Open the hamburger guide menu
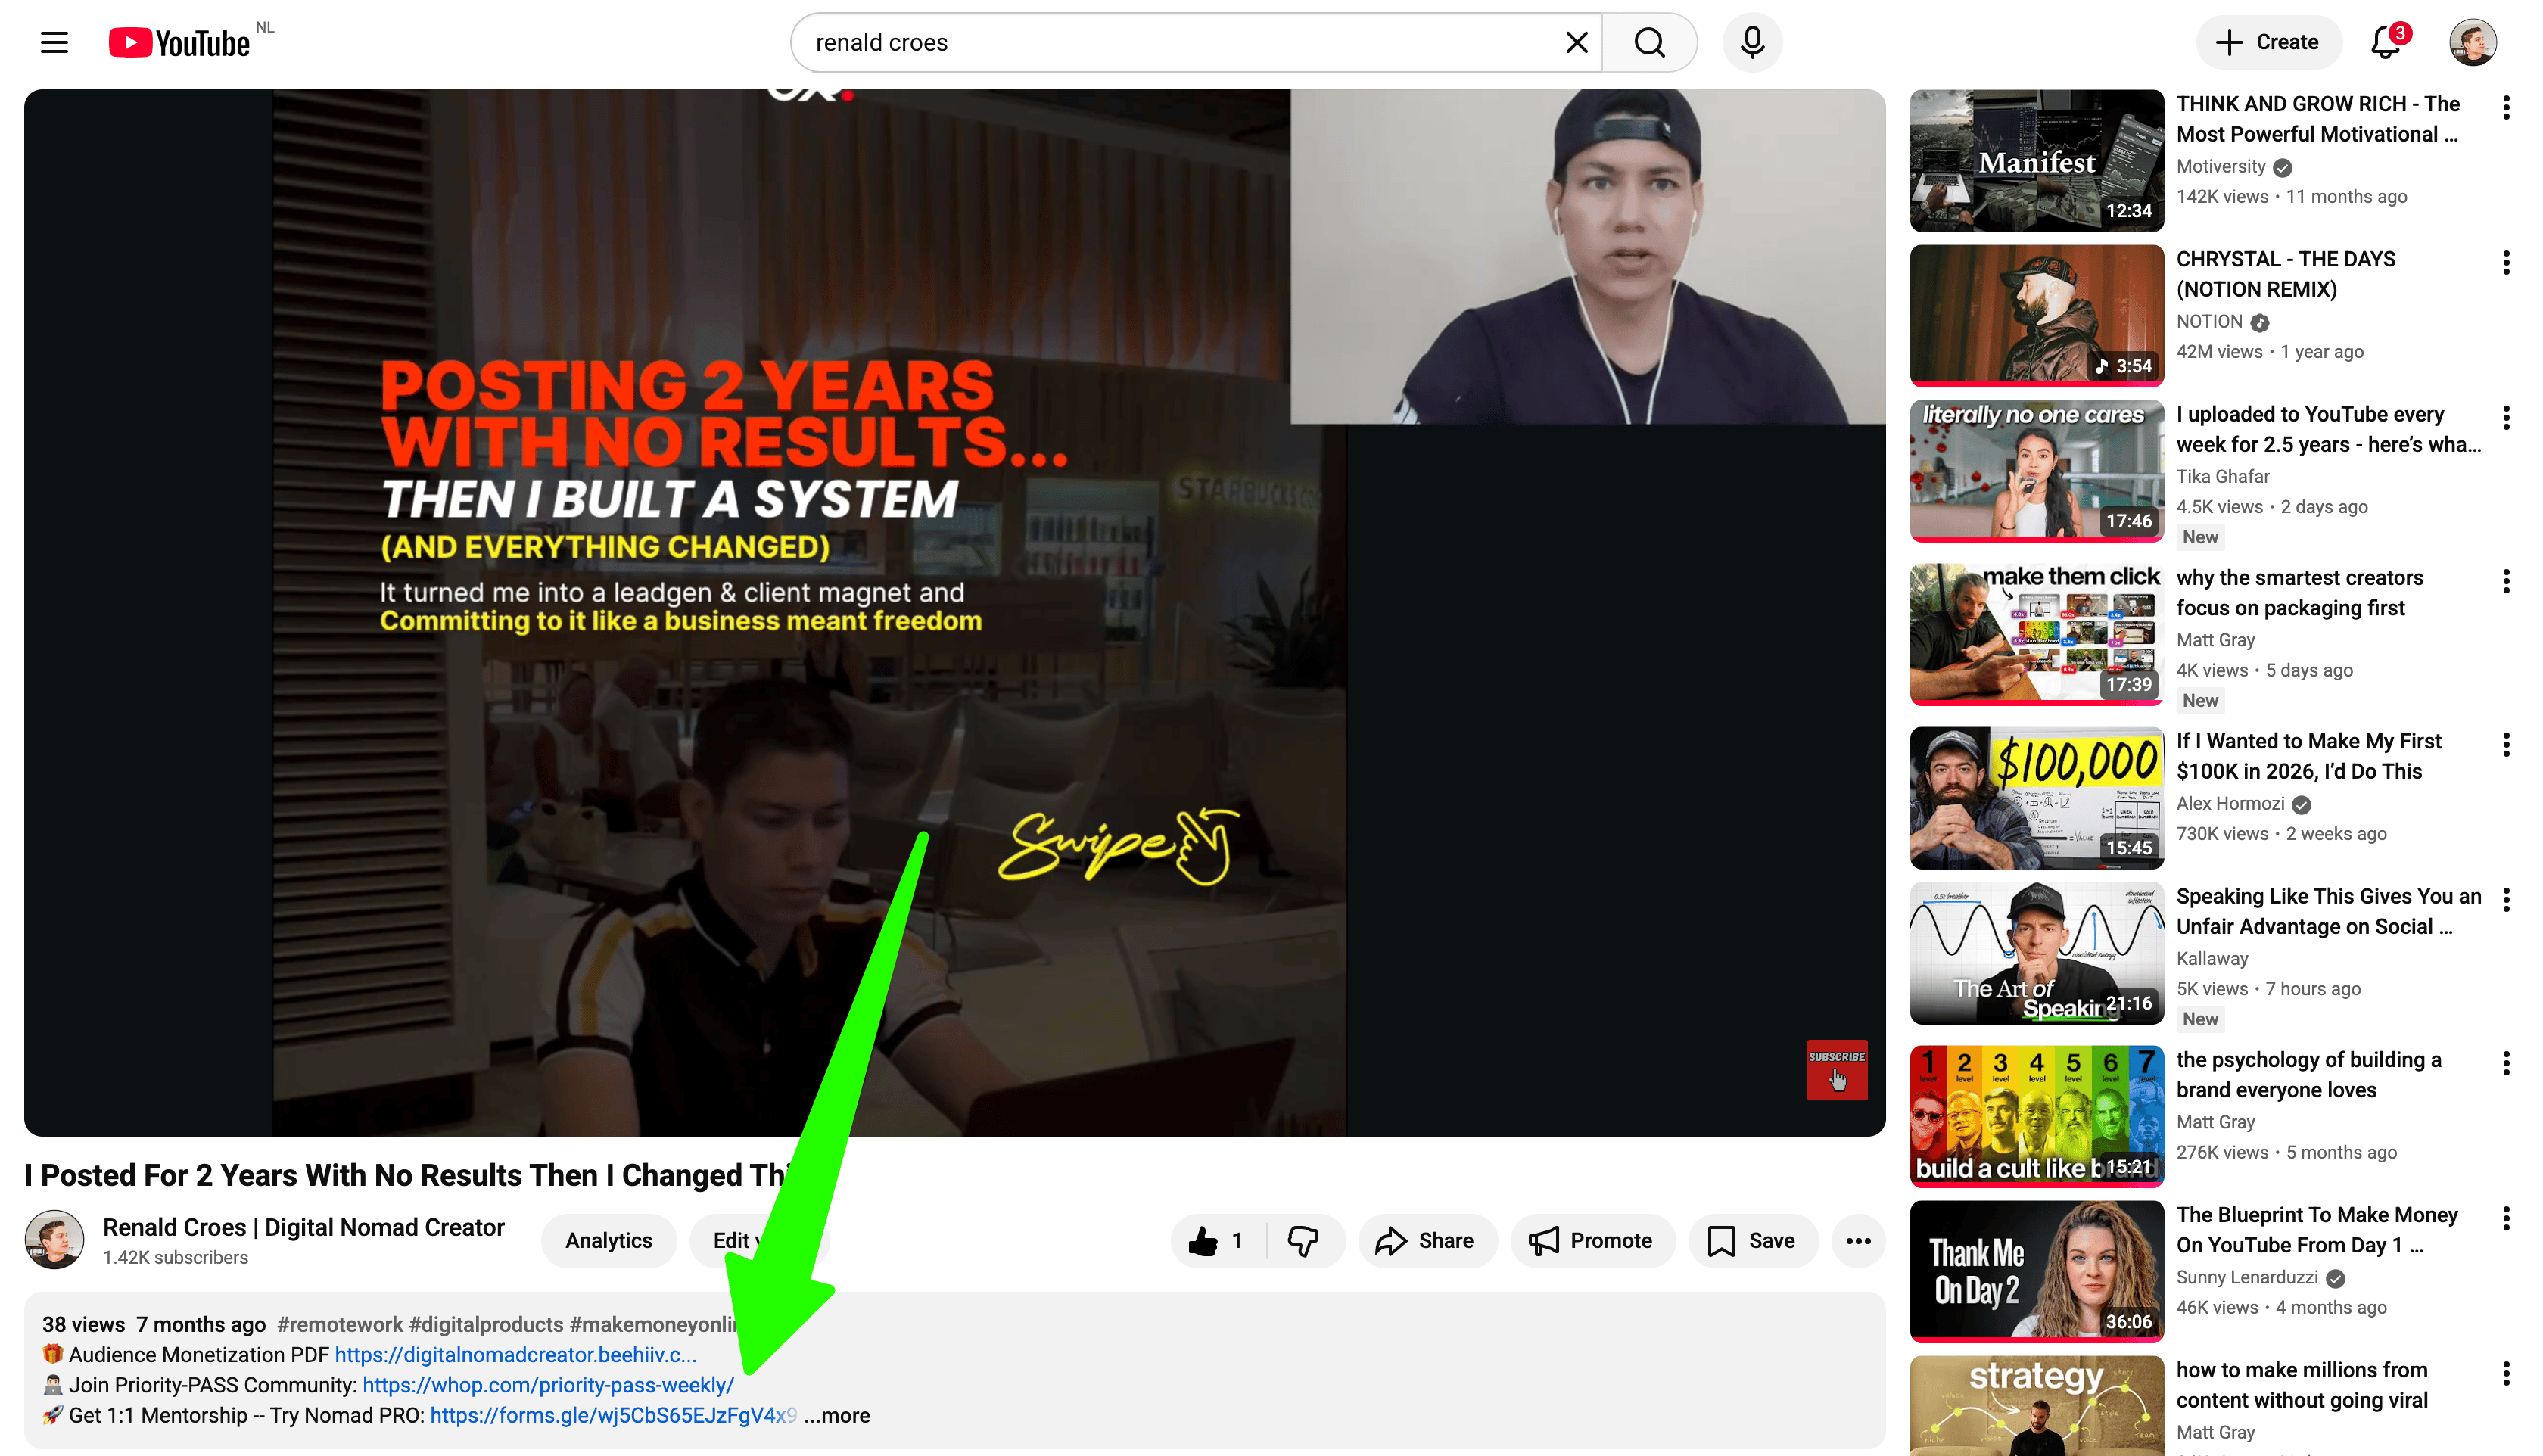This screenshot has width=2543, height=1456. pyautogui.click(x=54, y=42)
